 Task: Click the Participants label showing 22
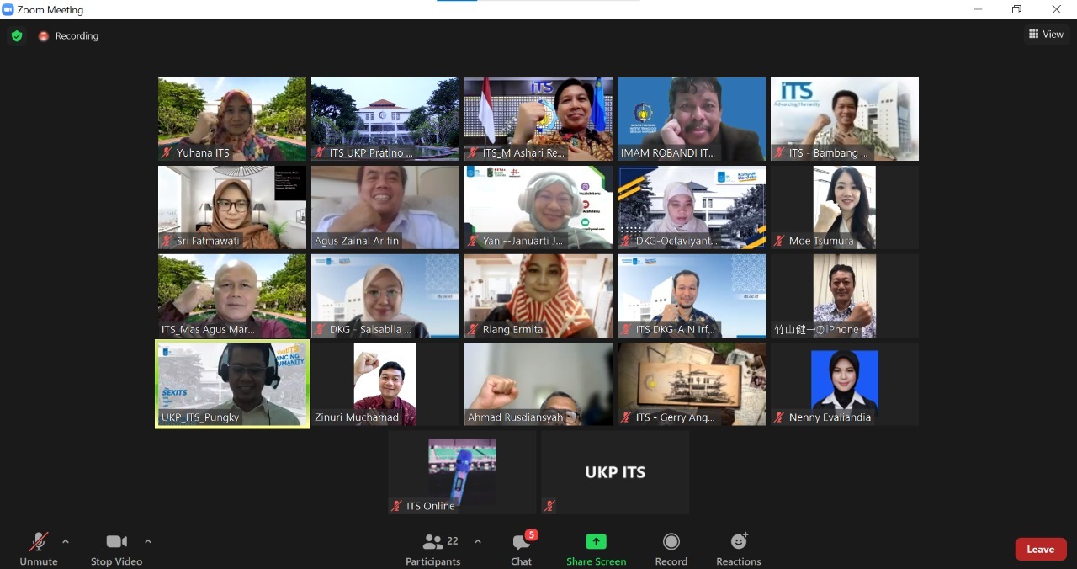click(x=433, y=561)
